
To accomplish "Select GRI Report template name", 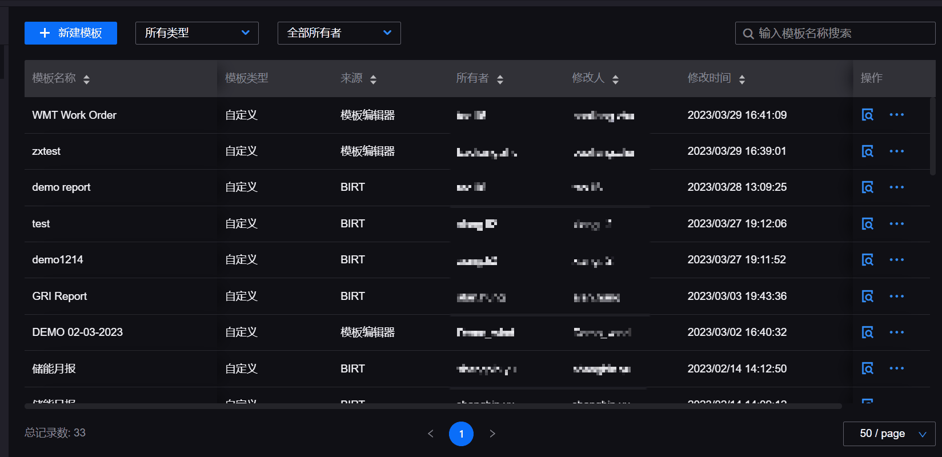I will 59,296.
